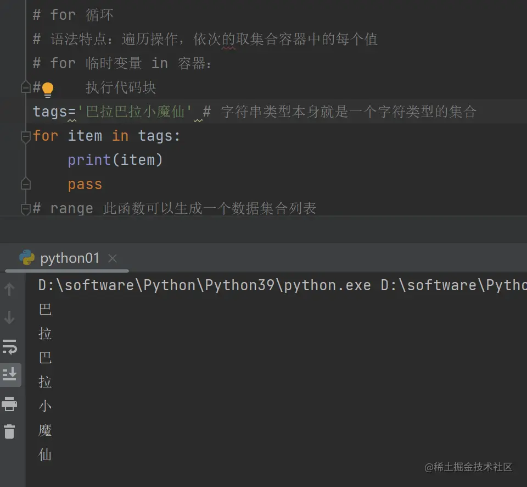Click the Down the stack trace arrow
This screenshot has height=487, width=527.
(x=9, y=317)
